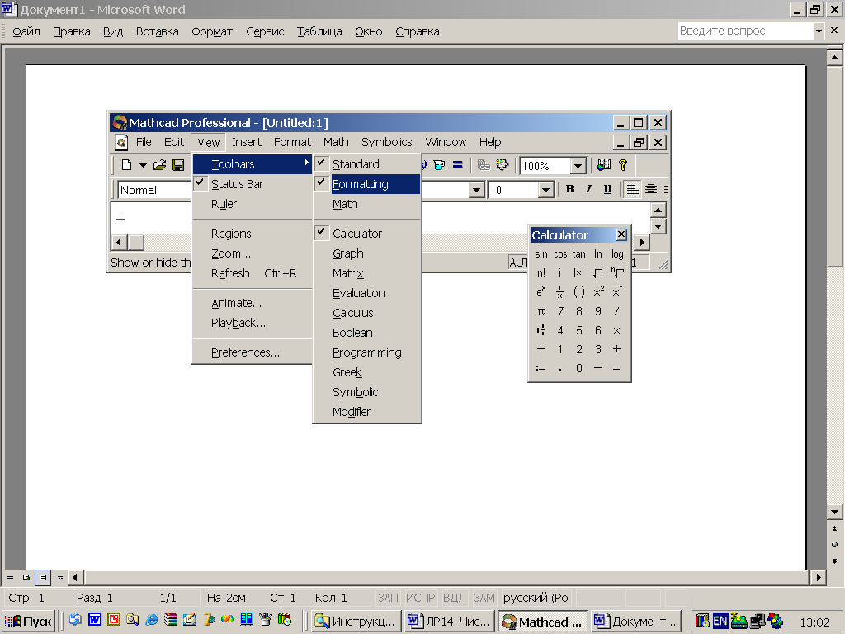Viewport: 845px width, 634px height.
Task: Click the Пуск start button
Action: (x=29, y=621)
